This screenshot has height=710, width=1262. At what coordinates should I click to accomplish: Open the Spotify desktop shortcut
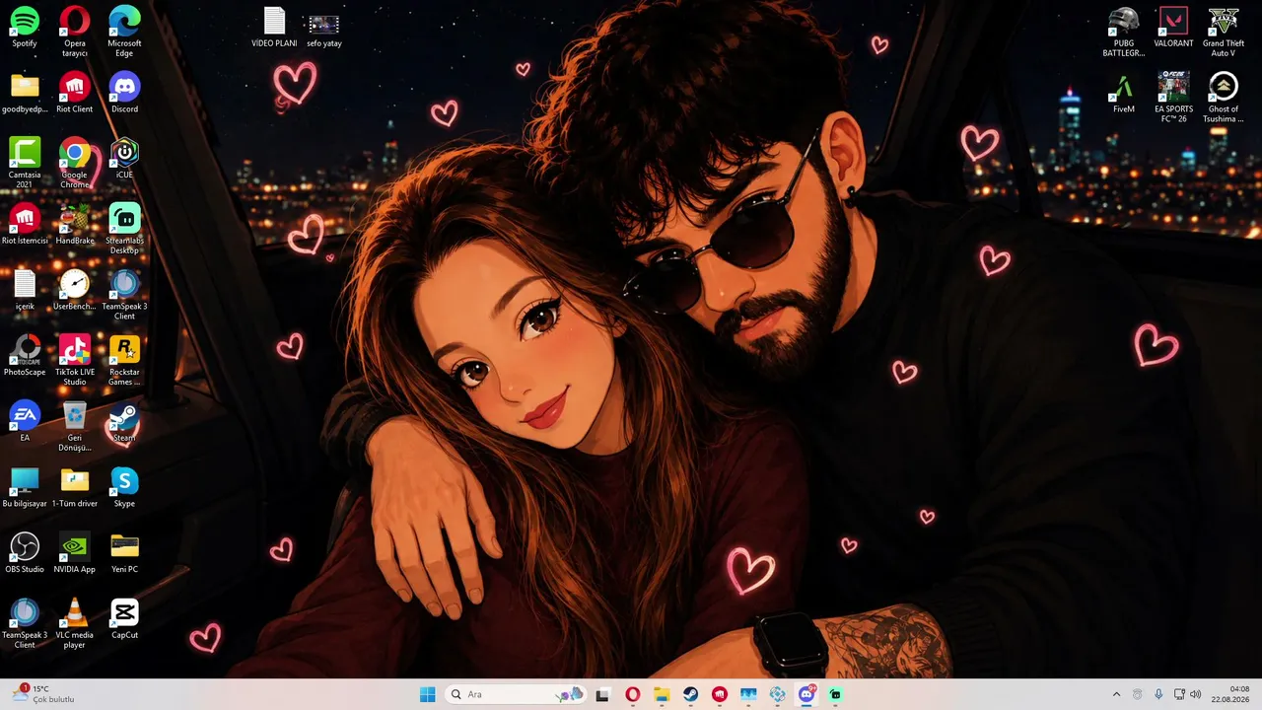pyautogui.click(x=25, y=27)
